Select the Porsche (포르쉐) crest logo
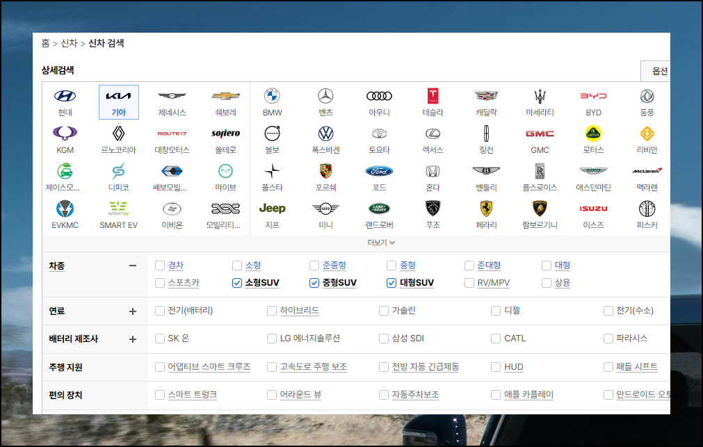 pyautogui.click(x=325, y=171)
